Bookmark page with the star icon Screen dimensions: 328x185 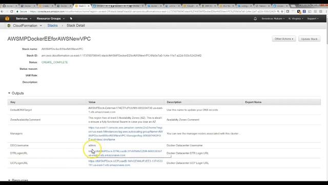[282, 11]
